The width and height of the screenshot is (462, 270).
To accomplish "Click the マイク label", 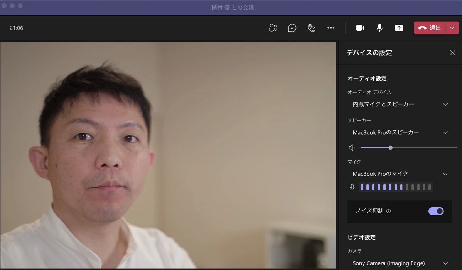I will 354,162.
